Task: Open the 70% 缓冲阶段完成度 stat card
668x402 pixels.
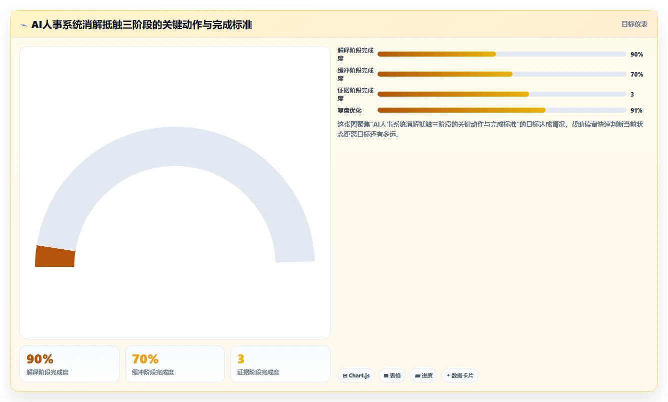Action: pyautogui.click(x=175, y=364)
